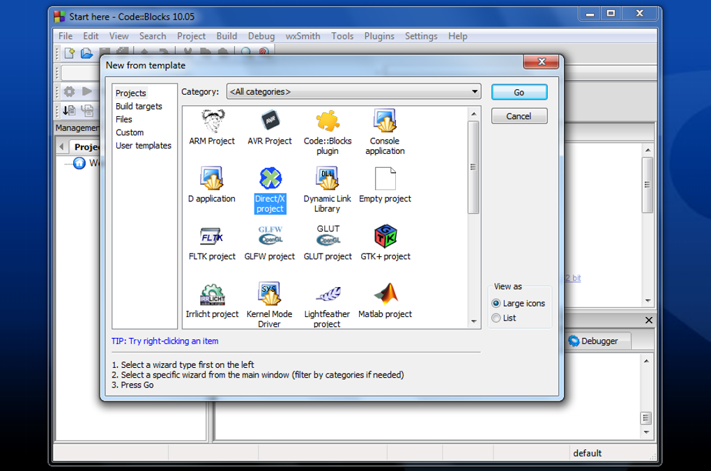
Task: Close the New from template dialog
Action: [x=541, y=61]
